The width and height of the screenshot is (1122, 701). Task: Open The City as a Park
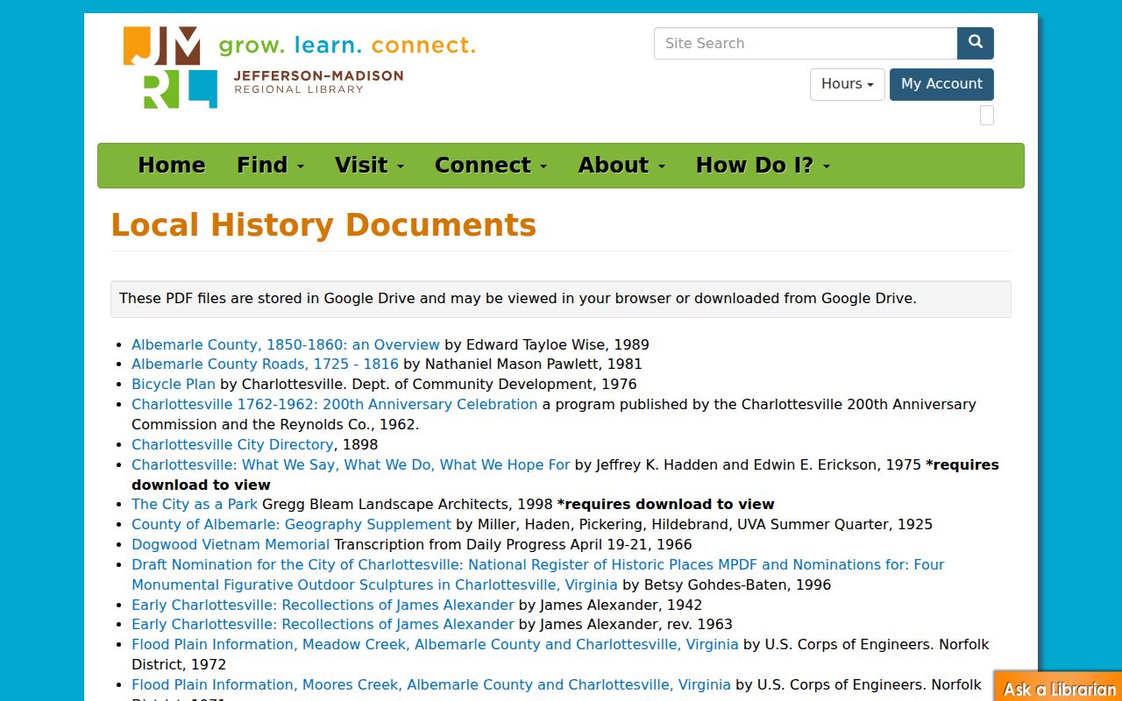click(195, 504)
